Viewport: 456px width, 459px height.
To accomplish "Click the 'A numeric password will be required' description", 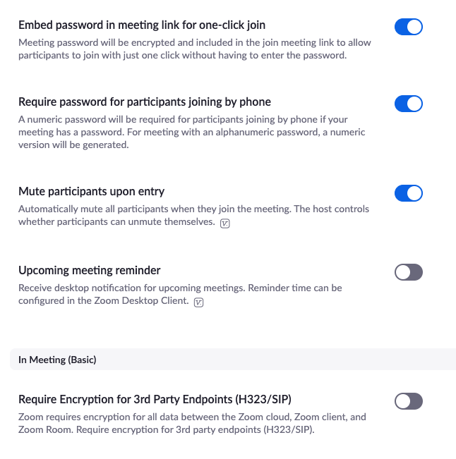I will point(192,132).
